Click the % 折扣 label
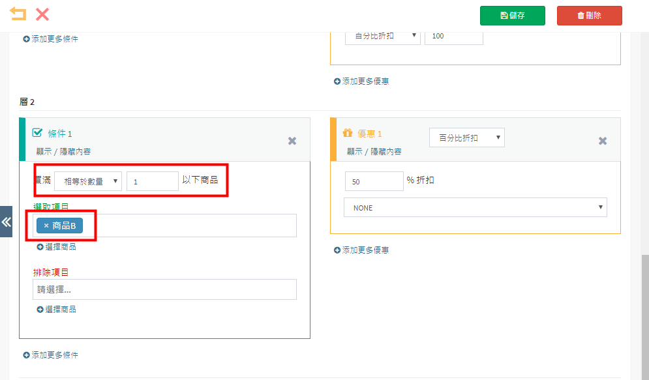Image resolution: width=649 pixels, height=380 pixels. click(x=420, y=181)
